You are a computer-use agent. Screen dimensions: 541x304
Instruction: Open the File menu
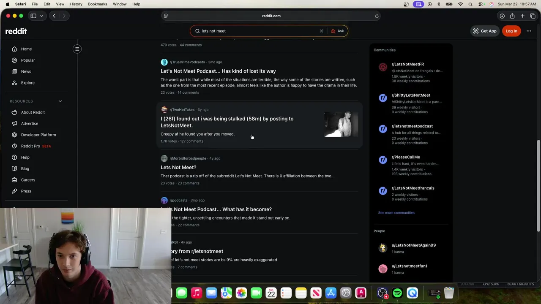pos(35,4)
